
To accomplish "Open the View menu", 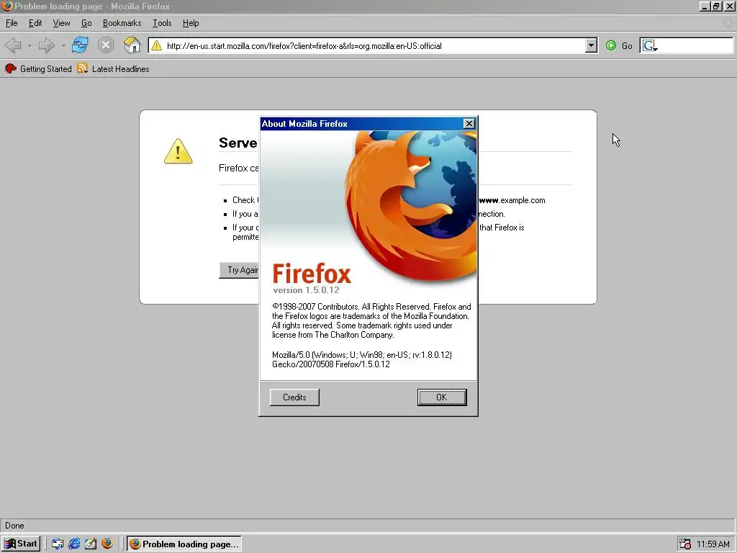I will point(61,23).
